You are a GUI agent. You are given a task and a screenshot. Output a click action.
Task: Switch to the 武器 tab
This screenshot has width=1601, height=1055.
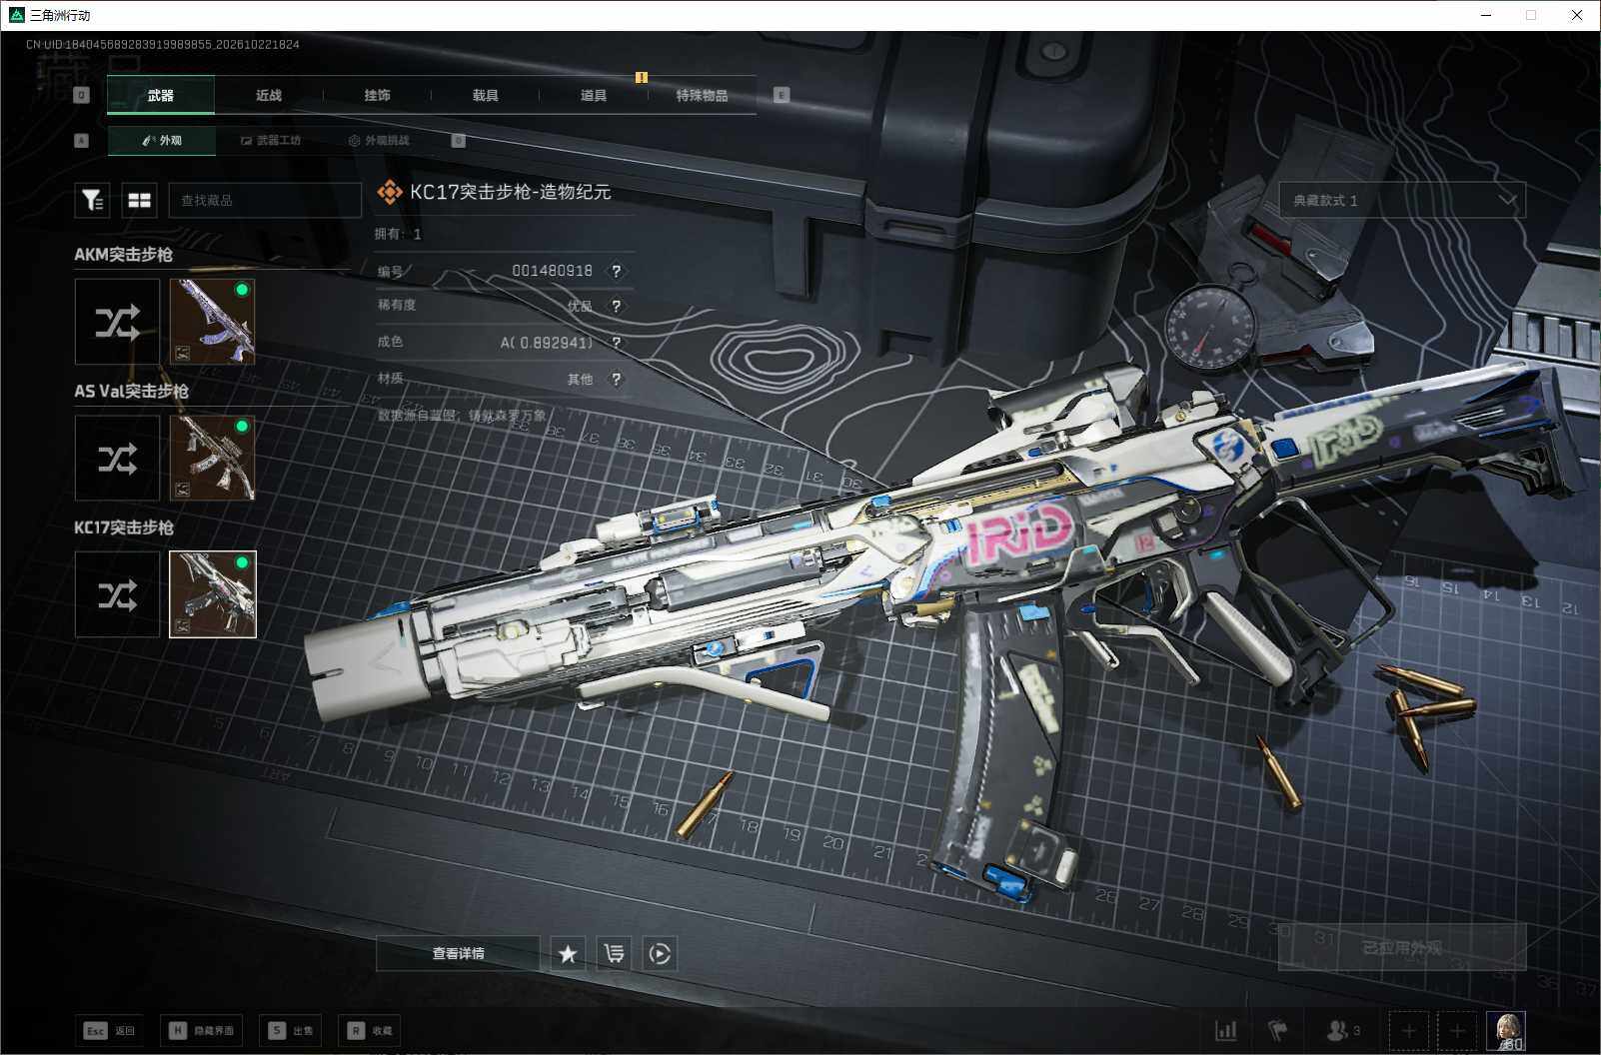[x=161, y=95]
